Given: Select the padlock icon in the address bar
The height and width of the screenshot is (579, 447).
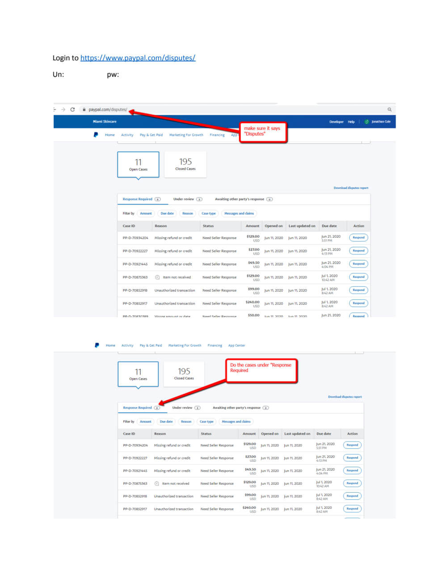Looking at the screenshot, I should point(84,109).
